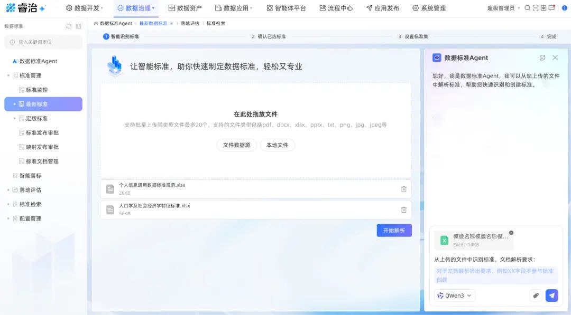Open the QWen3 model dropdown
571x315 pixels.
point(454,295)
